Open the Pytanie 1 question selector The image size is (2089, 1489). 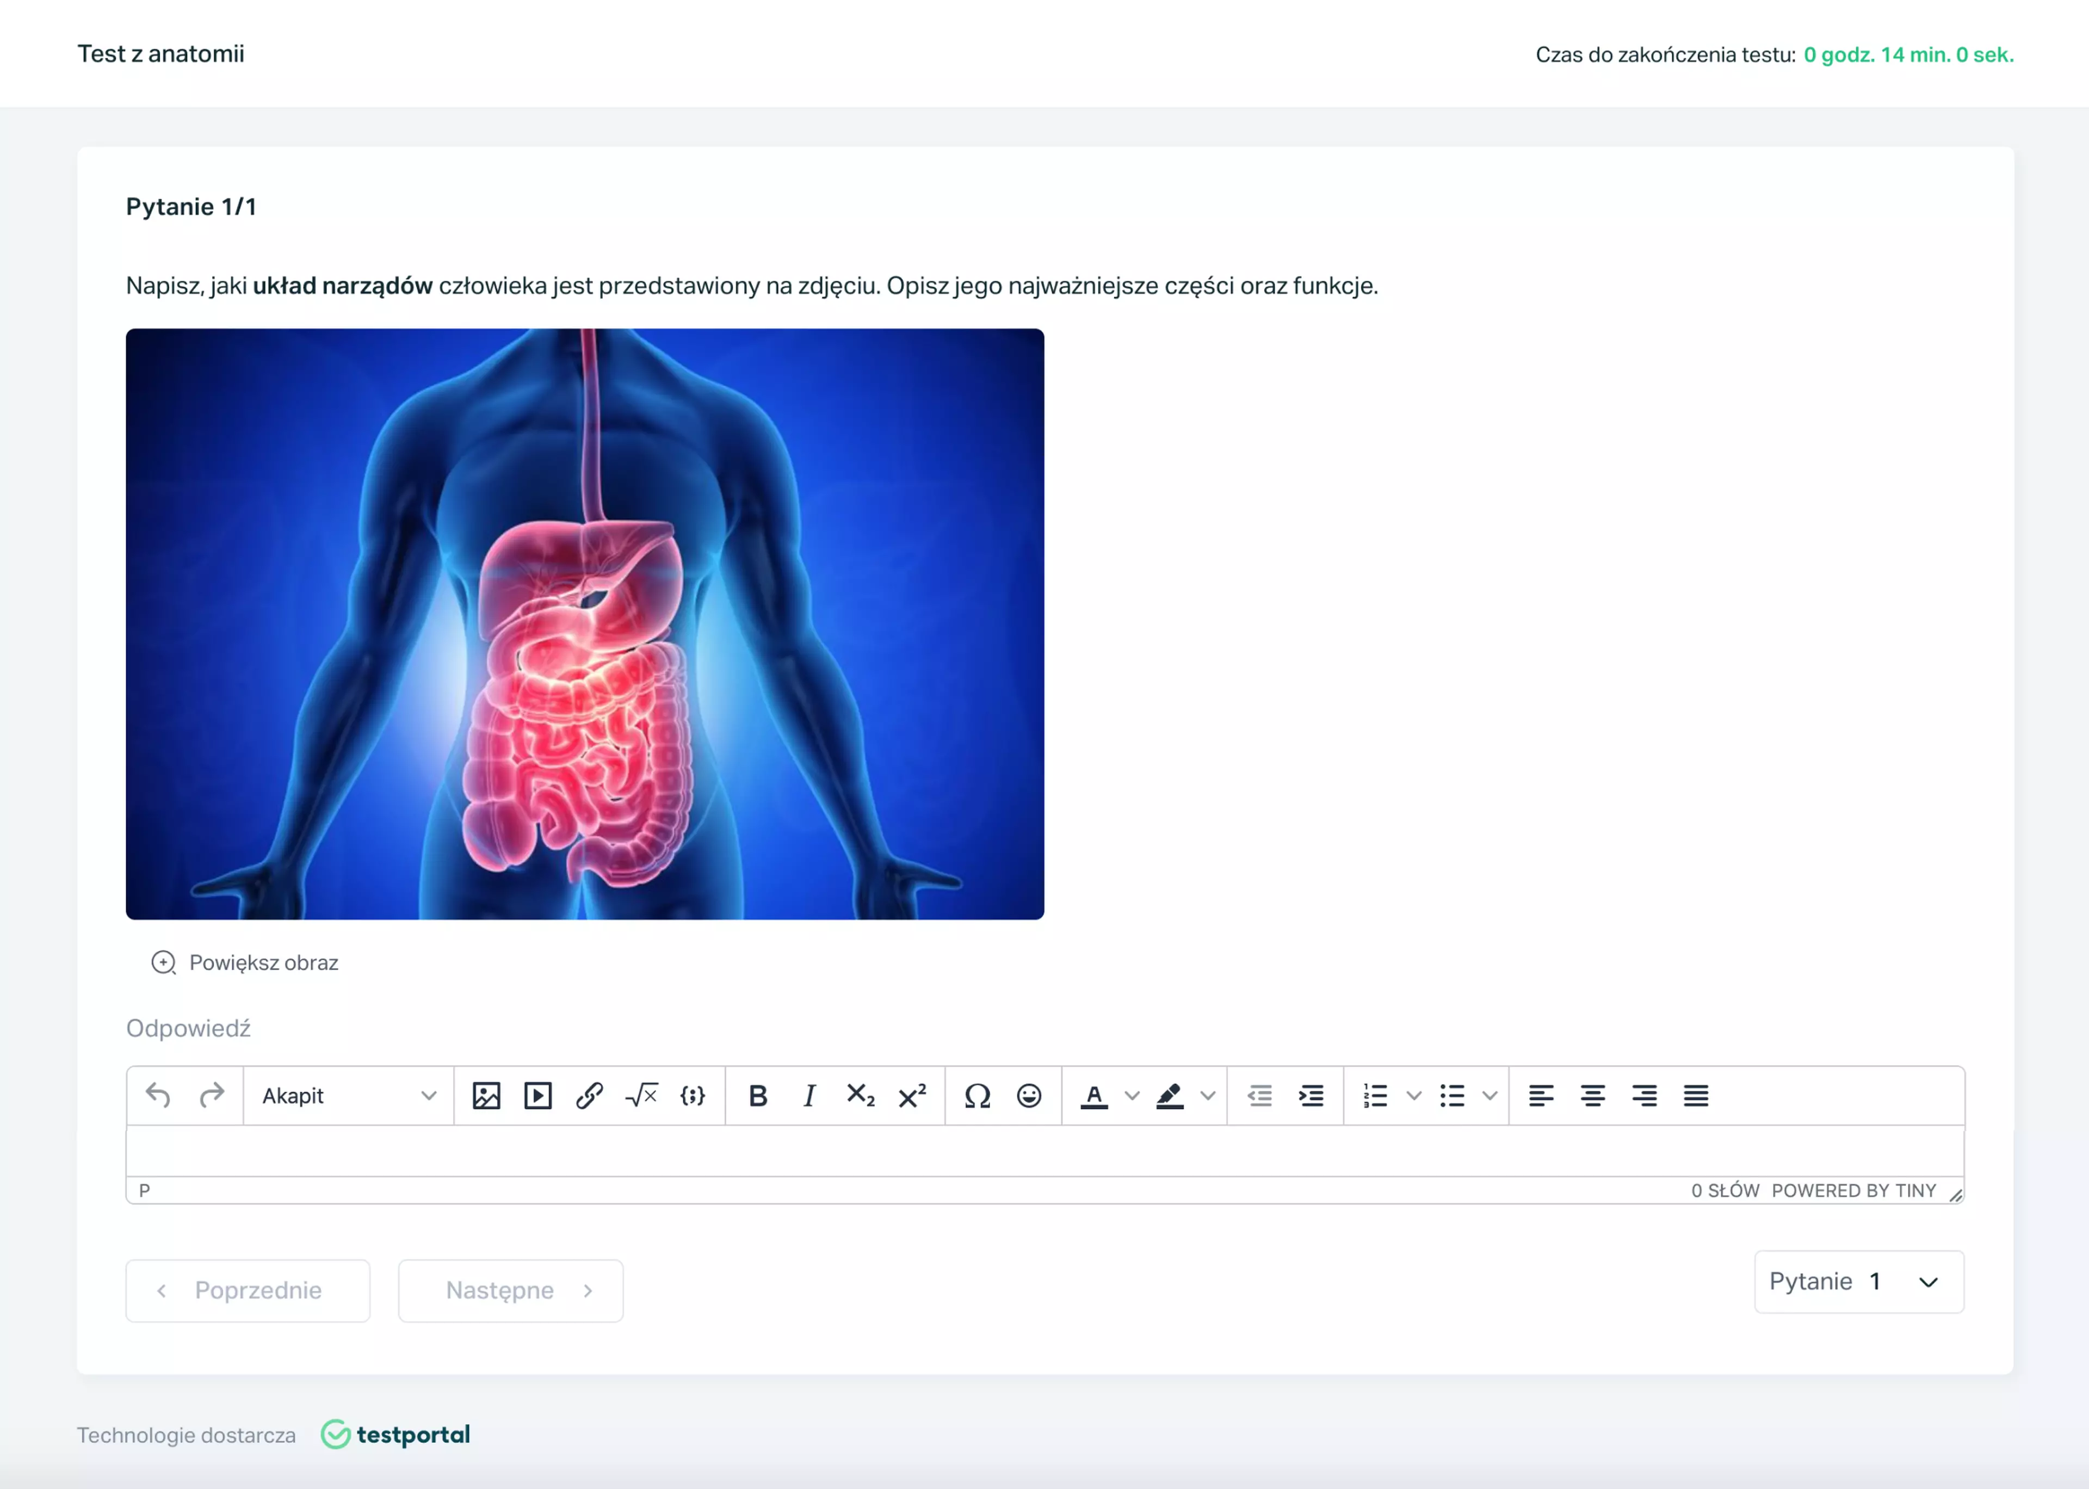click(x=1859, y=1282)
